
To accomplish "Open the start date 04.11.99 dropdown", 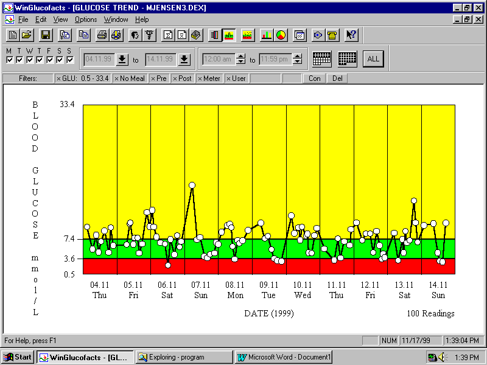I will pyautogui.click(x=122, y=59).
